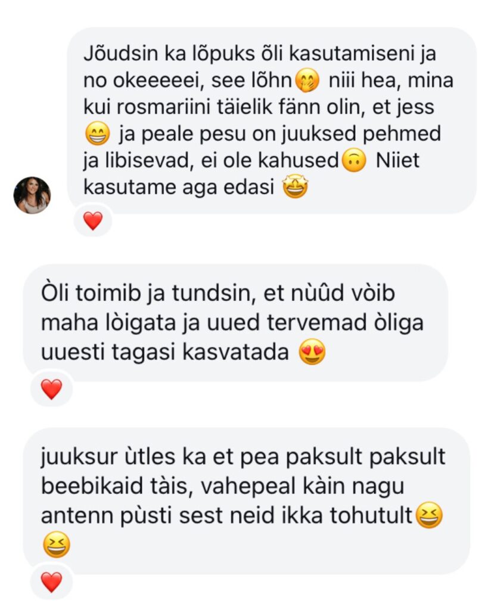Open the sender's profile picture avatar
The image size is (488, 610).
coord(32,195)
